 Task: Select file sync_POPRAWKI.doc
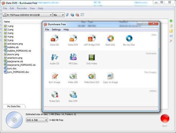17,72
